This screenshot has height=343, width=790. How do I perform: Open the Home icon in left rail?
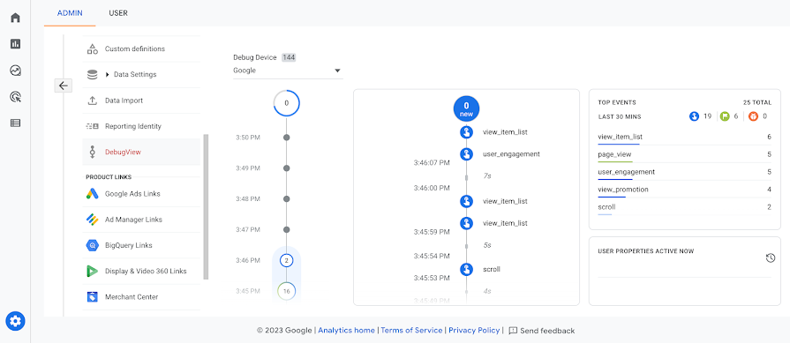pyautogui.click(x=15, y=18)
